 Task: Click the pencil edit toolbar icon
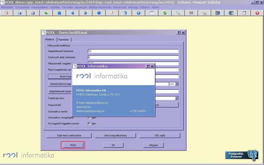tap(112, 13)
